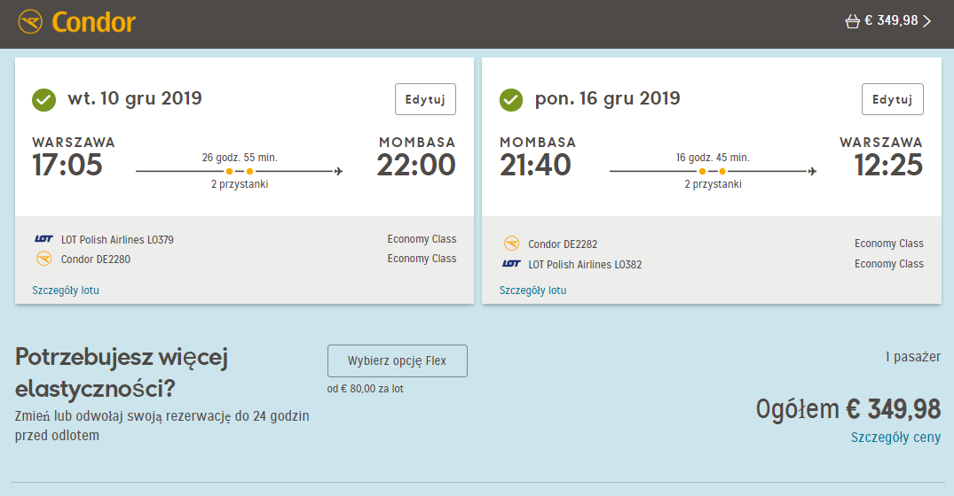954x496 pixels.
Task: Expand cart via chevron next to € 349,98
Action: [x=927, y=21]
